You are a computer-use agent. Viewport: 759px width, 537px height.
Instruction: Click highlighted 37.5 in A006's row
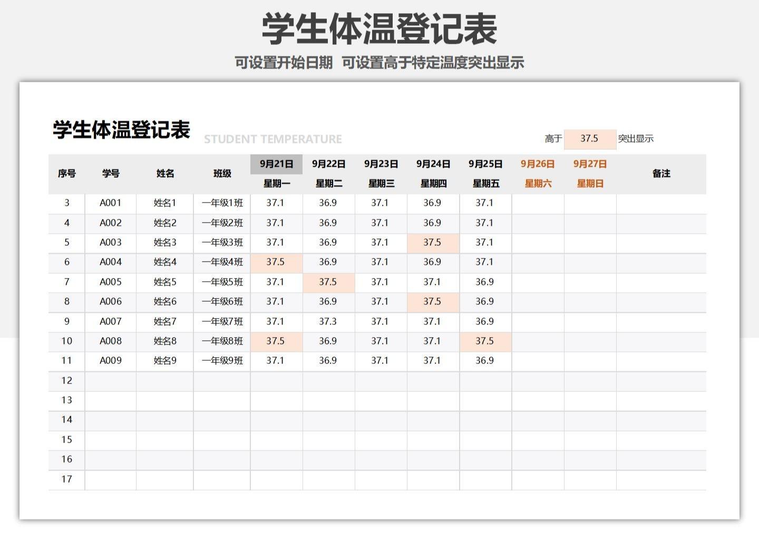(433, 302)
